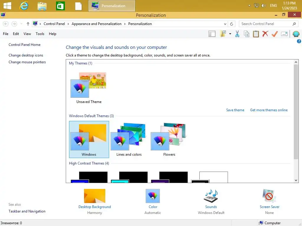Click the address bar monitor icon
302x226 pixels.
(35, 24)
